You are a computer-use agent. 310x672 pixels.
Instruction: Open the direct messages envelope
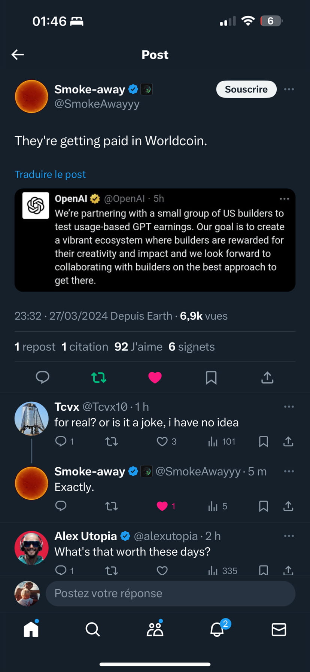click(x=279, y=630)
